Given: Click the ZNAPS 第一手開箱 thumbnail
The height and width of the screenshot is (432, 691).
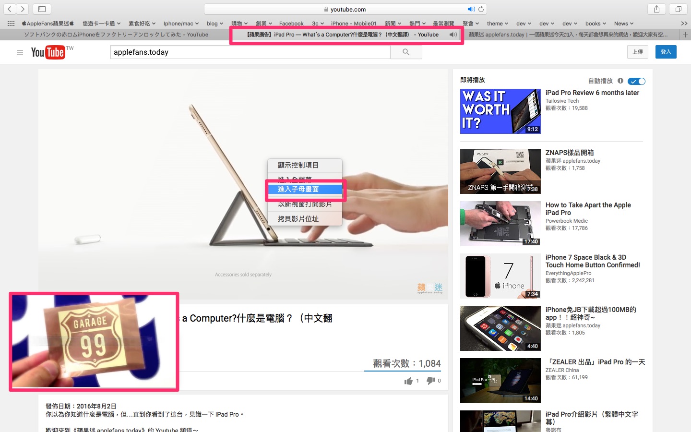Looking at the screenshot, I should coord(500,171).
